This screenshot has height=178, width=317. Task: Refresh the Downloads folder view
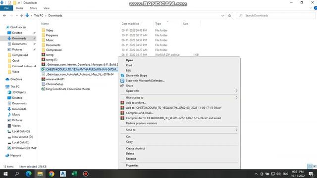[229, 15]
